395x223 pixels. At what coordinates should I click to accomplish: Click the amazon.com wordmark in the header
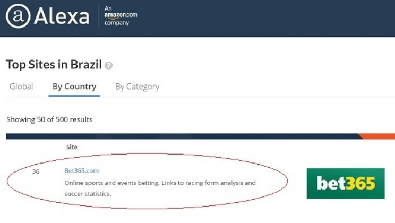pos(121,15)
